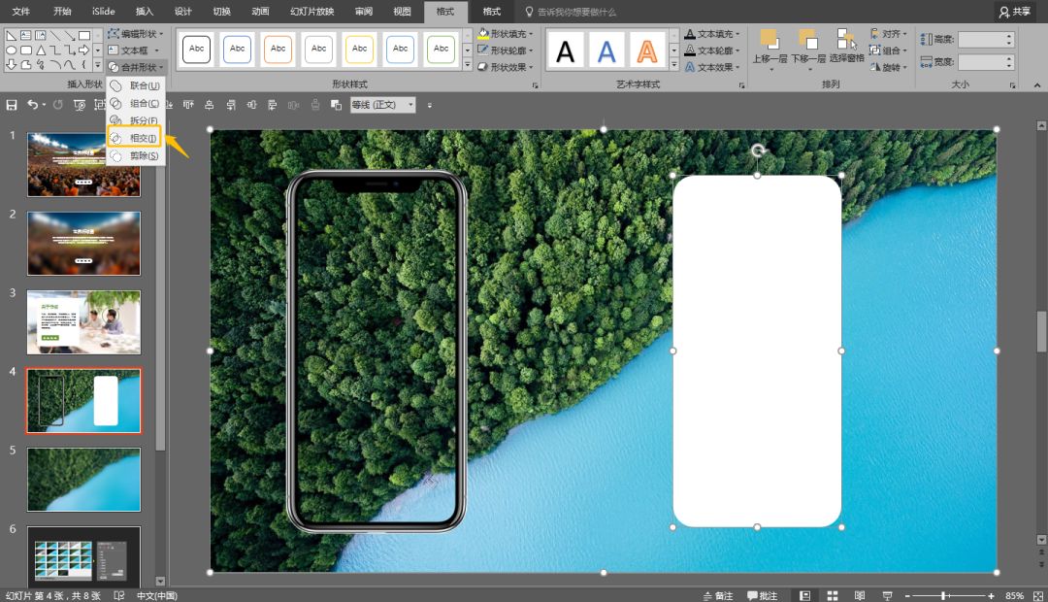This screenshot has width=1048, height=602.
Task: Apply the blue A WordArt style
Action: [606, 50]
